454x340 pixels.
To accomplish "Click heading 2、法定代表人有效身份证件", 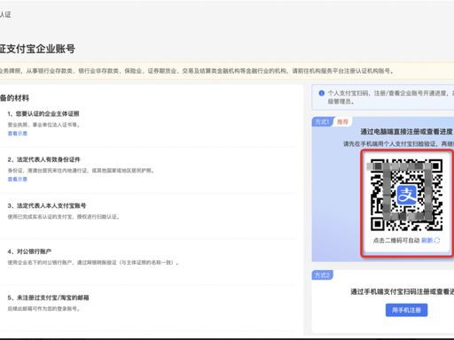I will pyautogui.click(x=43, y=159).
